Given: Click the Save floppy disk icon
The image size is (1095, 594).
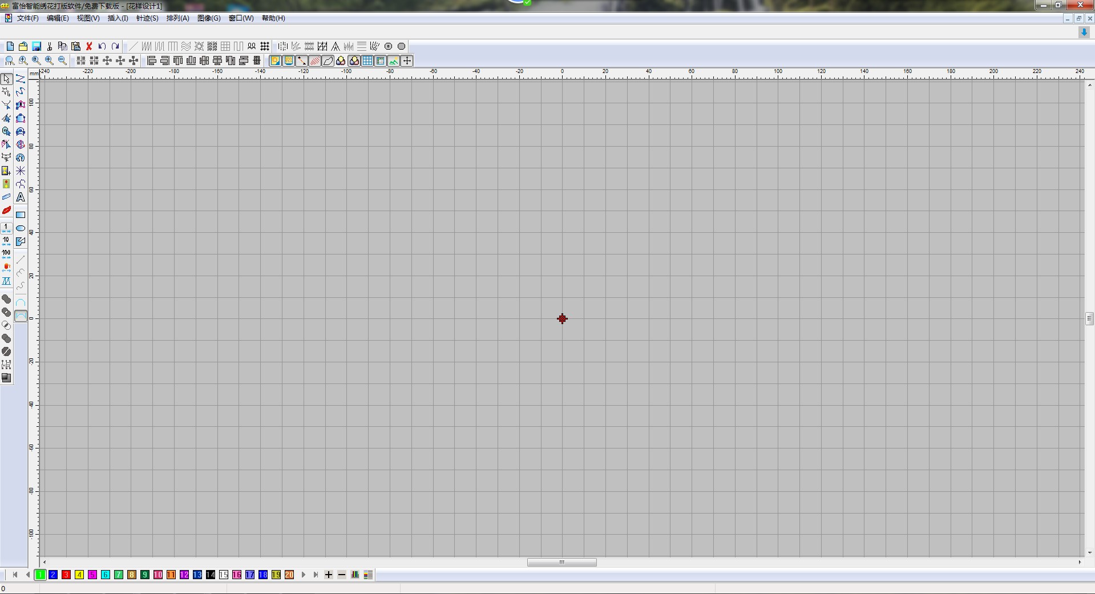Looking at the screenshot, I should point(37,46).
